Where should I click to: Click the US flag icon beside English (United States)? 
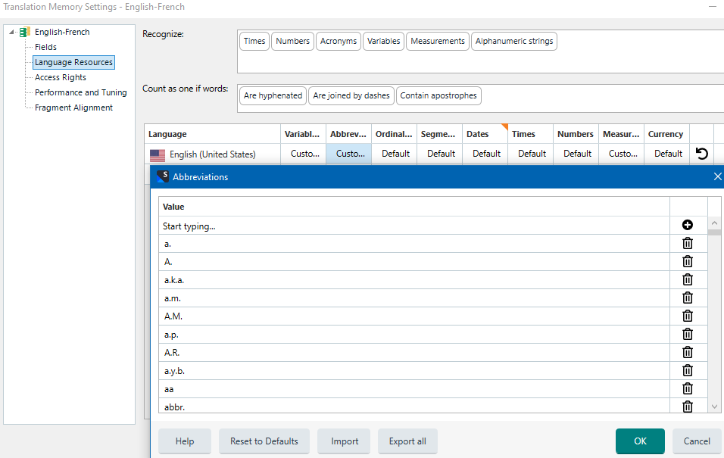point(157,154)
